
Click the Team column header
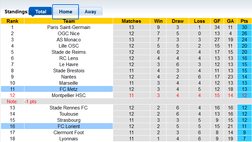68,21
